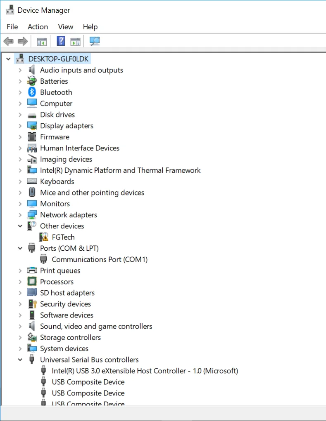Click the Show/Hide Console Tree toolbar icon
Screen dimensions: 326x421
point(42,42)
